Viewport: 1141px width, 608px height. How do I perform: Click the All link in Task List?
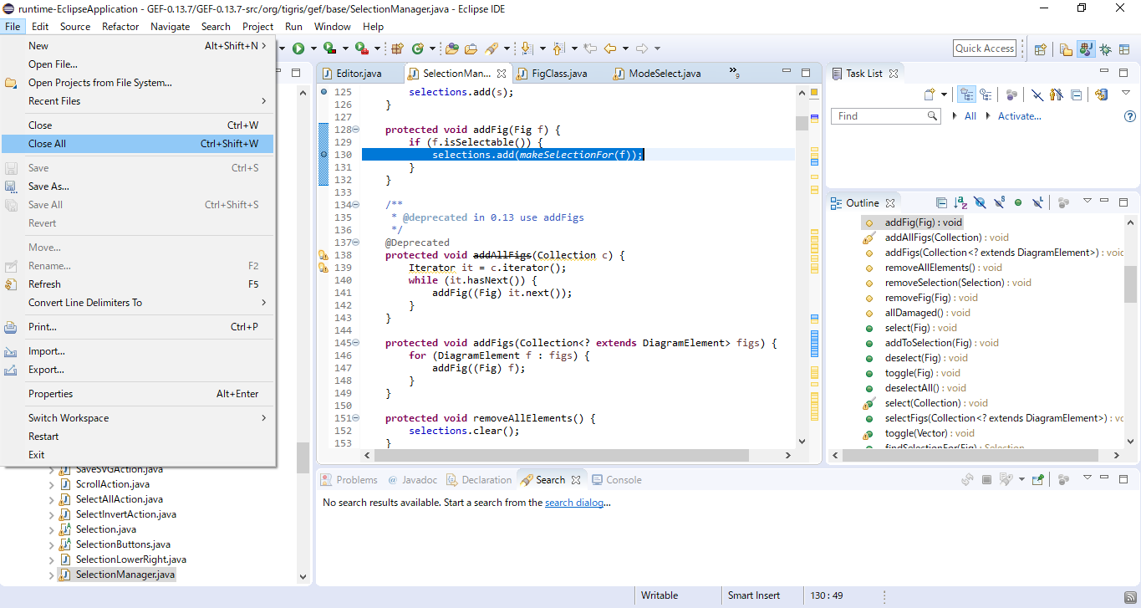970,116
